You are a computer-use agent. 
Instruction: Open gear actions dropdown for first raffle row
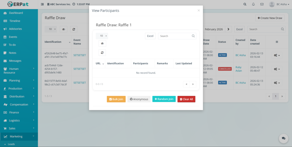[277, 55]
